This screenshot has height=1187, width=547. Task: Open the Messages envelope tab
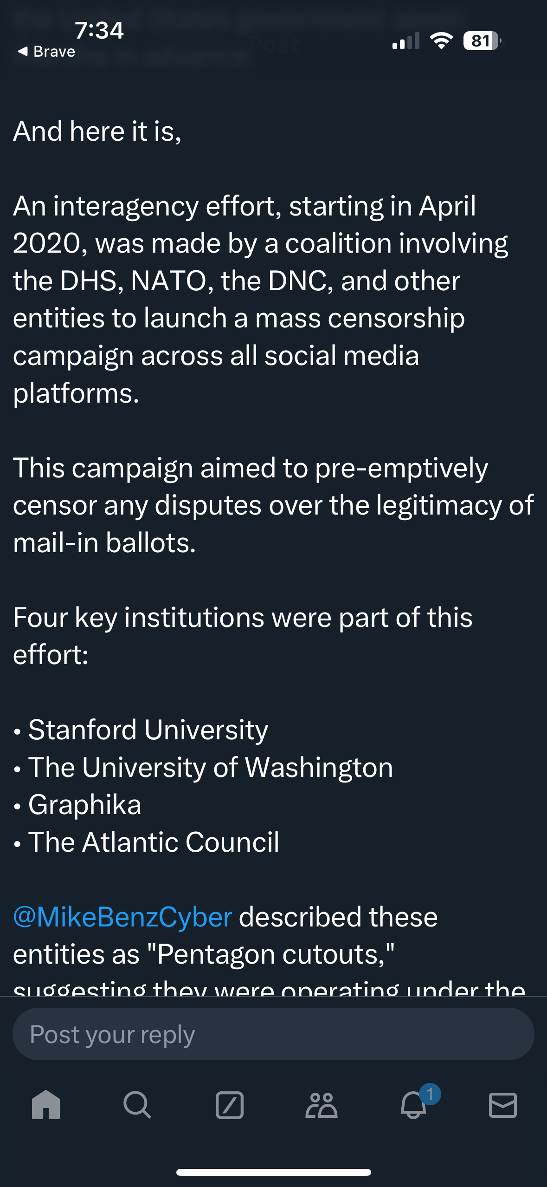(503, 1105)
